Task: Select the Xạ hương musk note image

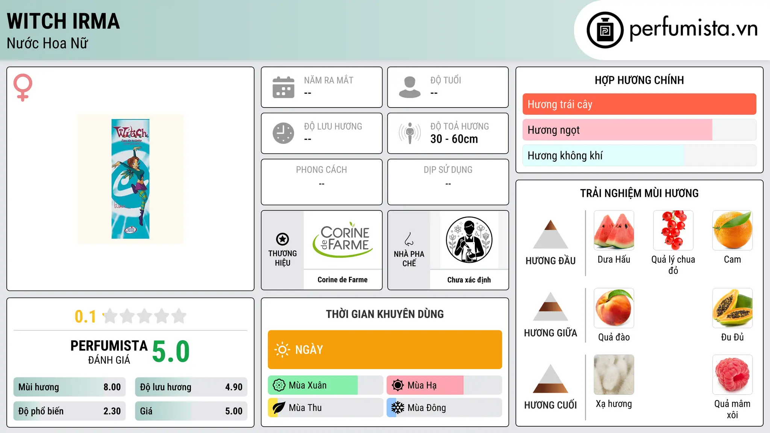Action: 614,375
